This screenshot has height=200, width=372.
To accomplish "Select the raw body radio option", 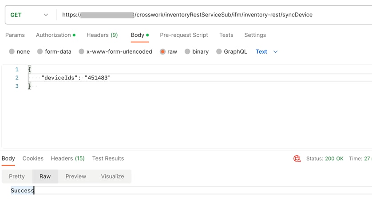I will point(163,52).
